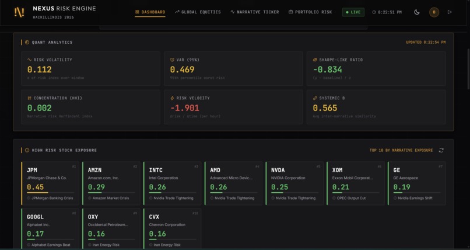This screenshot has width=470, height=250.
Task: Click the High Risk Stock Exposure alert icon
Action: (27, 150)
